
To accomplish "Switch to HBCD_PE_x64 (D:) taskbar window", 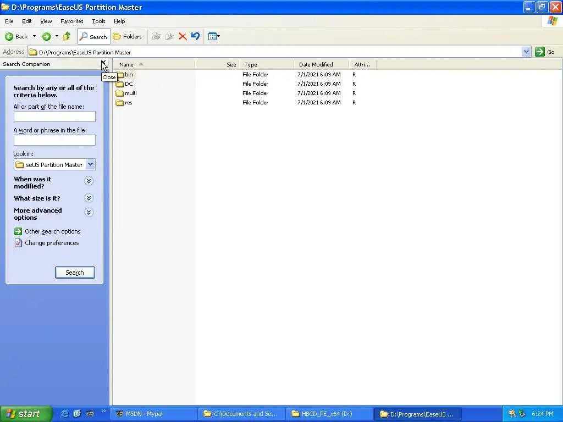I will point(330,414).
